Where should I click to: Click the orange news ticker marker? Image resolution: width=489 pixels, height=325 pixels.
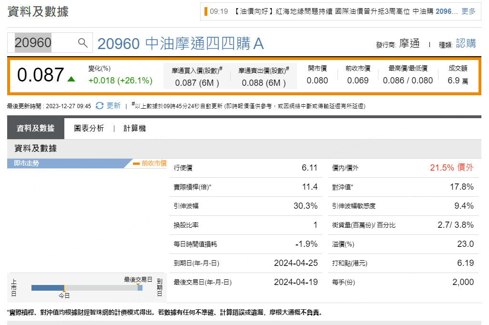click(206, 11)
